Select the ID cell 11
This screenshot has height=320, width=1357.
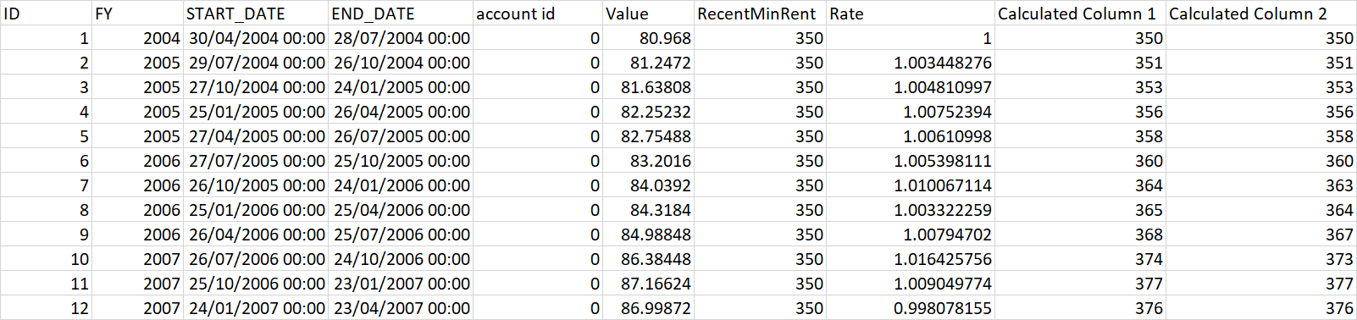pos(46,284)
